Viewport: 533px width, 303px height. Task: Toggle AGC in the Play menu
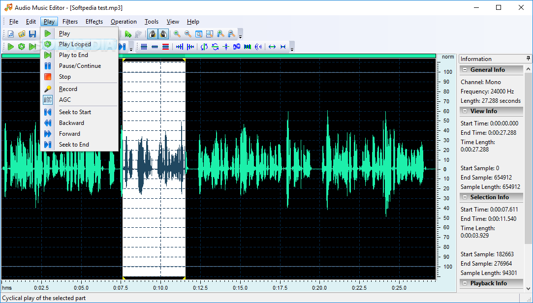click(x=80, y=100)
